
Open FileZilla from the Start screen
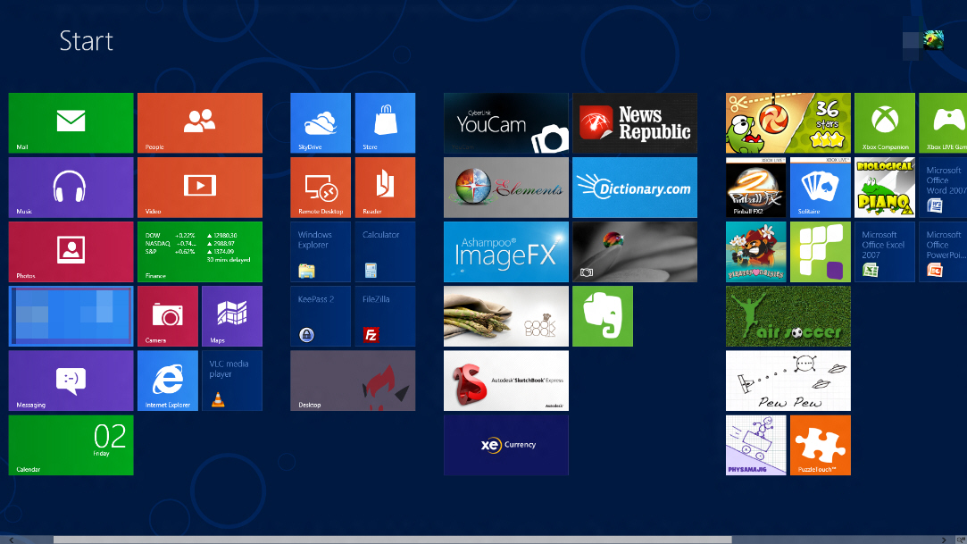[385, 316]
